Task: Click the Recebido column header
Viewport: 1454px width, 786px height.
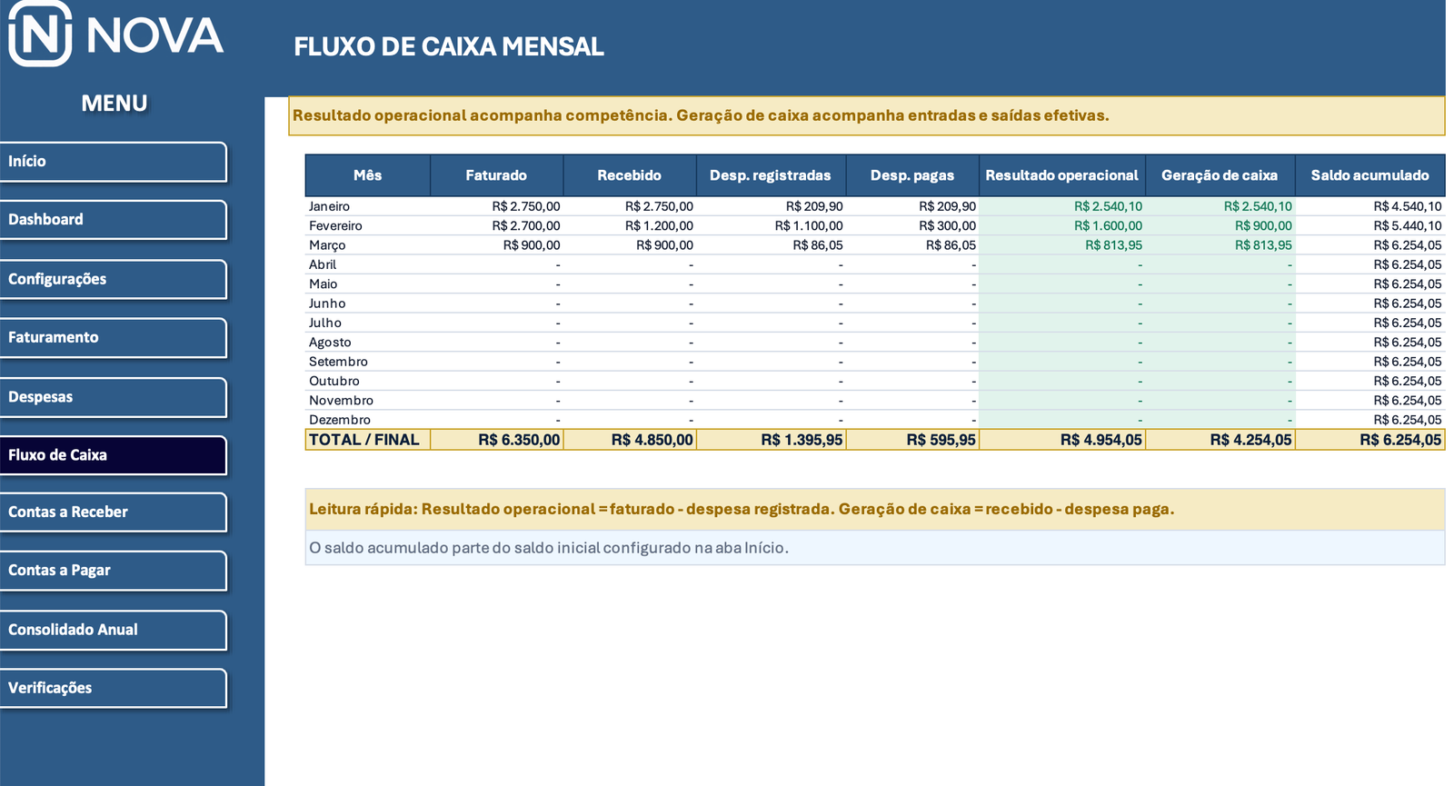Action: pyautogui.click(x=629, y=175)
